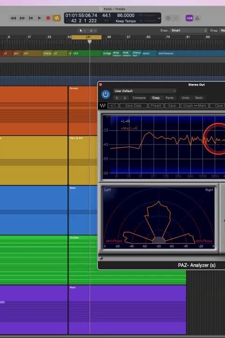Screen dimensions: 225x338
Task: Go to previous preset with left arrow
Action: click(x=117, y=98)
